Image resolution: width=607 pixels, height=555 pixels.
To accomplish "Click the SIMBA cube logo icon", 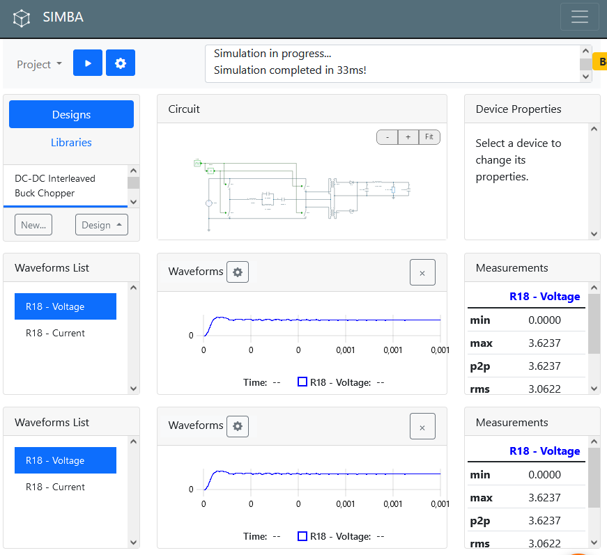I will [x=22, y=18].
